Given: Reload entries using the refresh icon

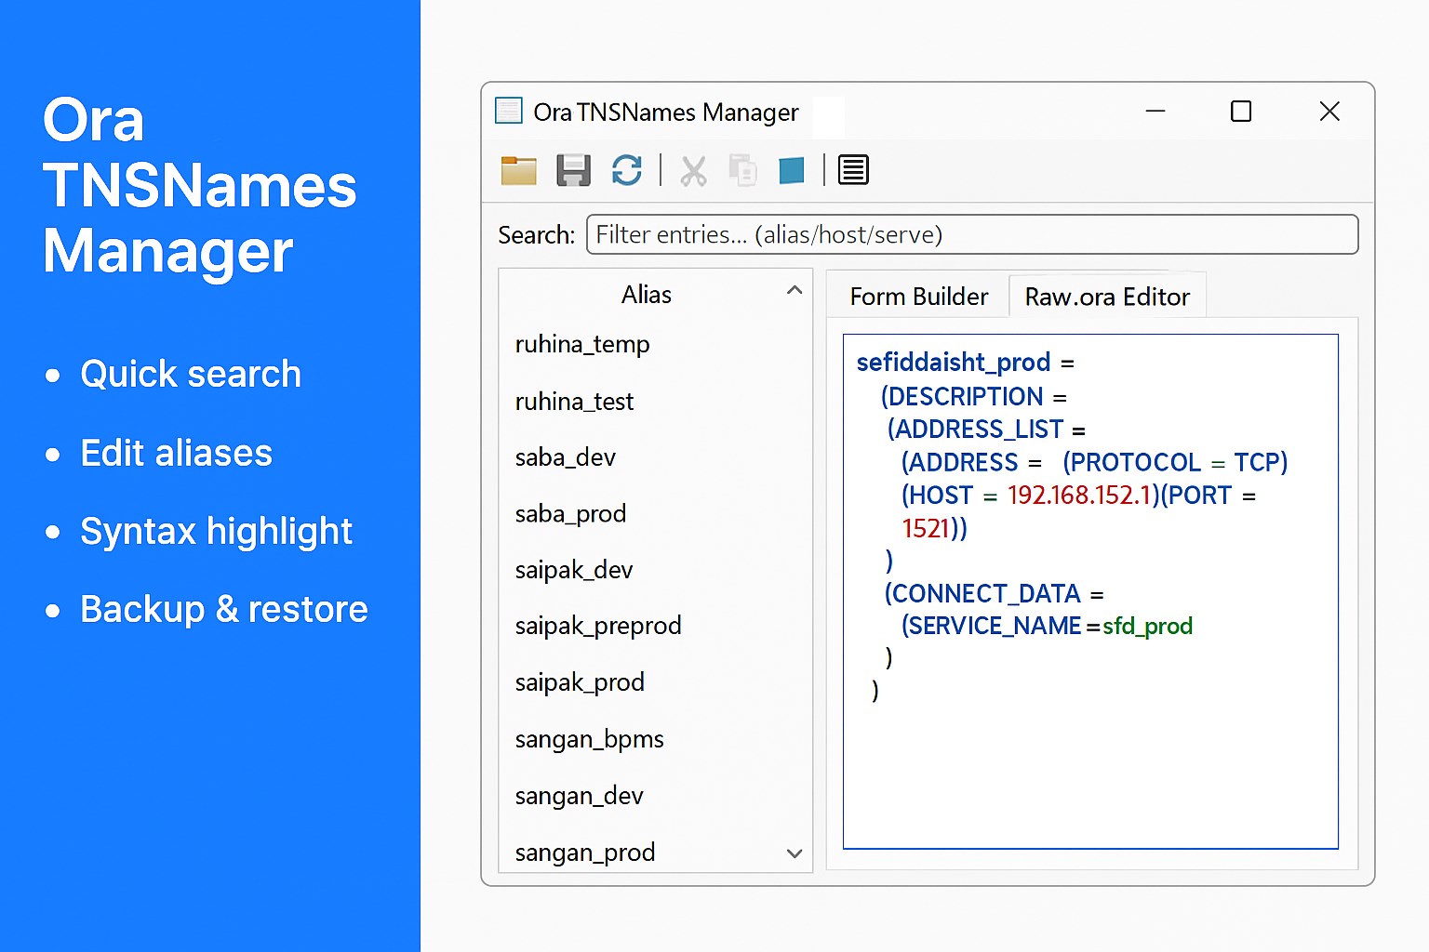Looking at the screenshot, I should coord(627,170).
